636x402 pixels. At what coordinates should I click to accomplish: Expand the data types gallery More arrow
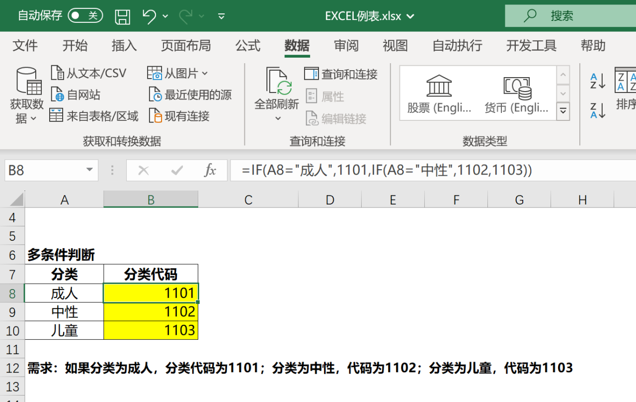pos(563,111)
